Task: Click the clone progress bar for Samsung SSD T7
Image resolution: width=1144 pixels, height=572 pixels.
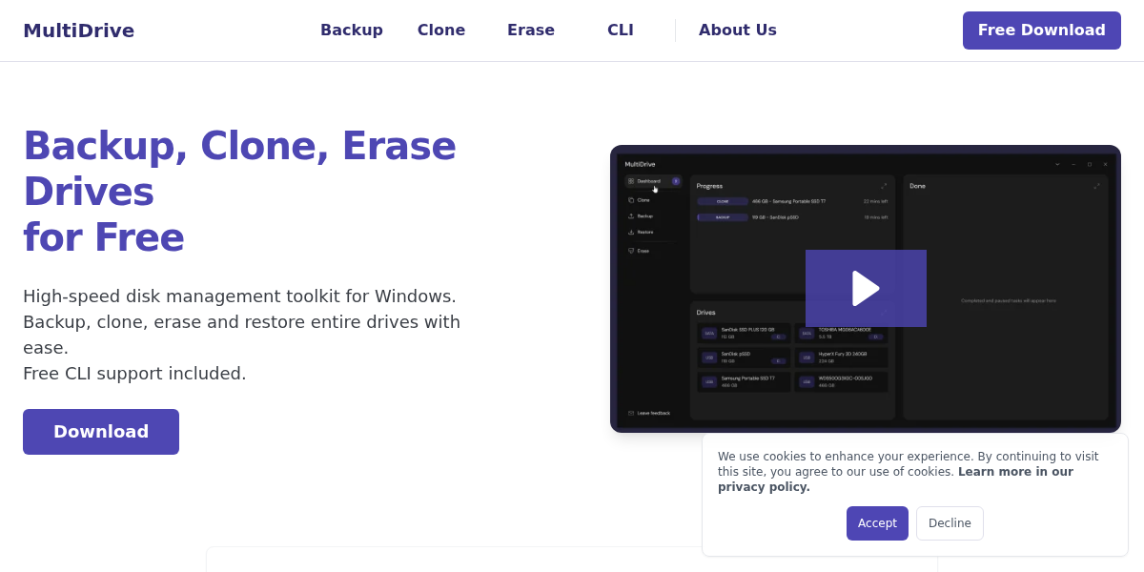Action: click(x=723, y=201)
